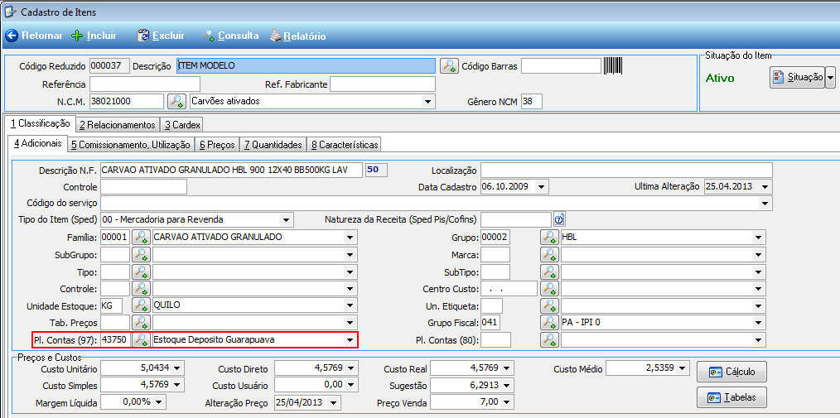
Task: Click the Margem Líquida value field
Action: [x=133, y=402]
